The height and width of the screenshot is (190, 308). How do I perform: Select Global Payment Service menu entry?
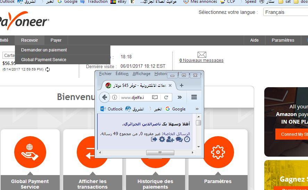coord(63,59)
